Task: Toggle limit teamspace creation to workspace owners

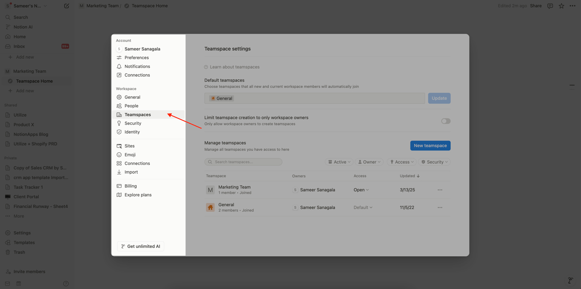Action: (x=445, y=121)
